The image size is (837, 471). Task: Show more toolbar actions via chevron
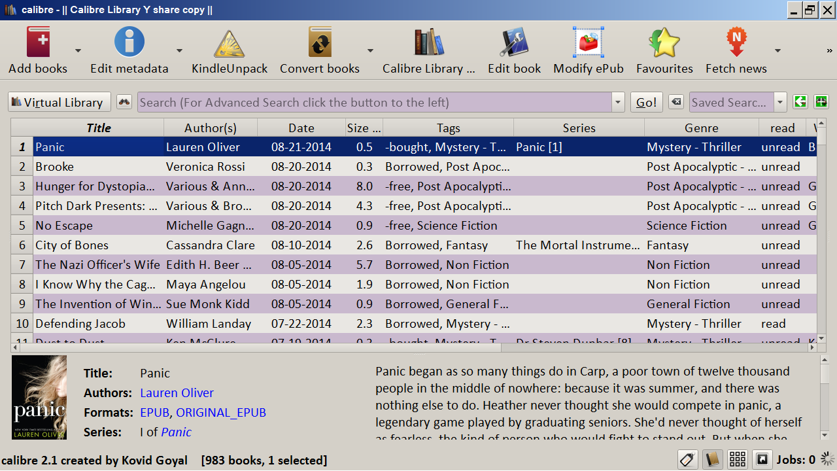pos(830,50)
